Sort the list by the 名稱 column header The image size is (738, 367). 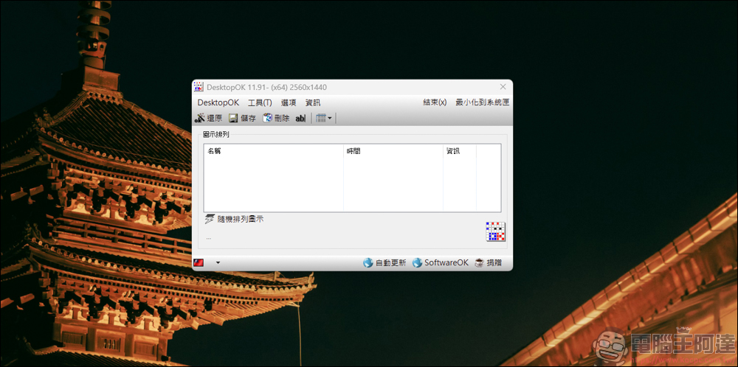click(x=274, y=151)
